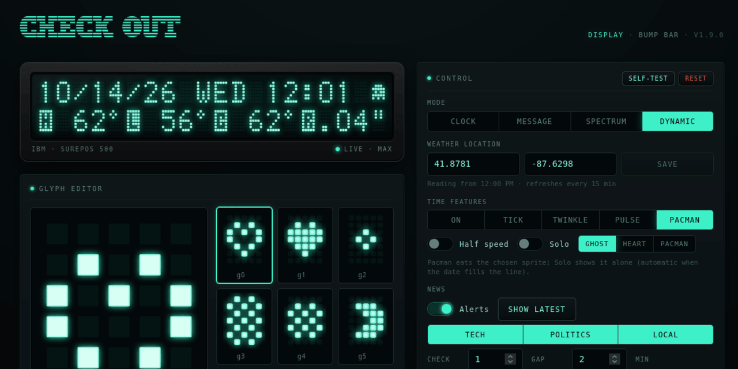The width and height of the screenshot is (738, 369).
Task: Switch mode to MESSAGE
Action: point(534,121)
